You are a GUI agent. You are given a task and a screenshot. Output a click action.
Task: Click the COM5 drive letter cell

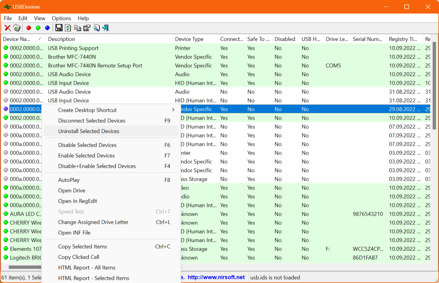(x=333, y=65)
